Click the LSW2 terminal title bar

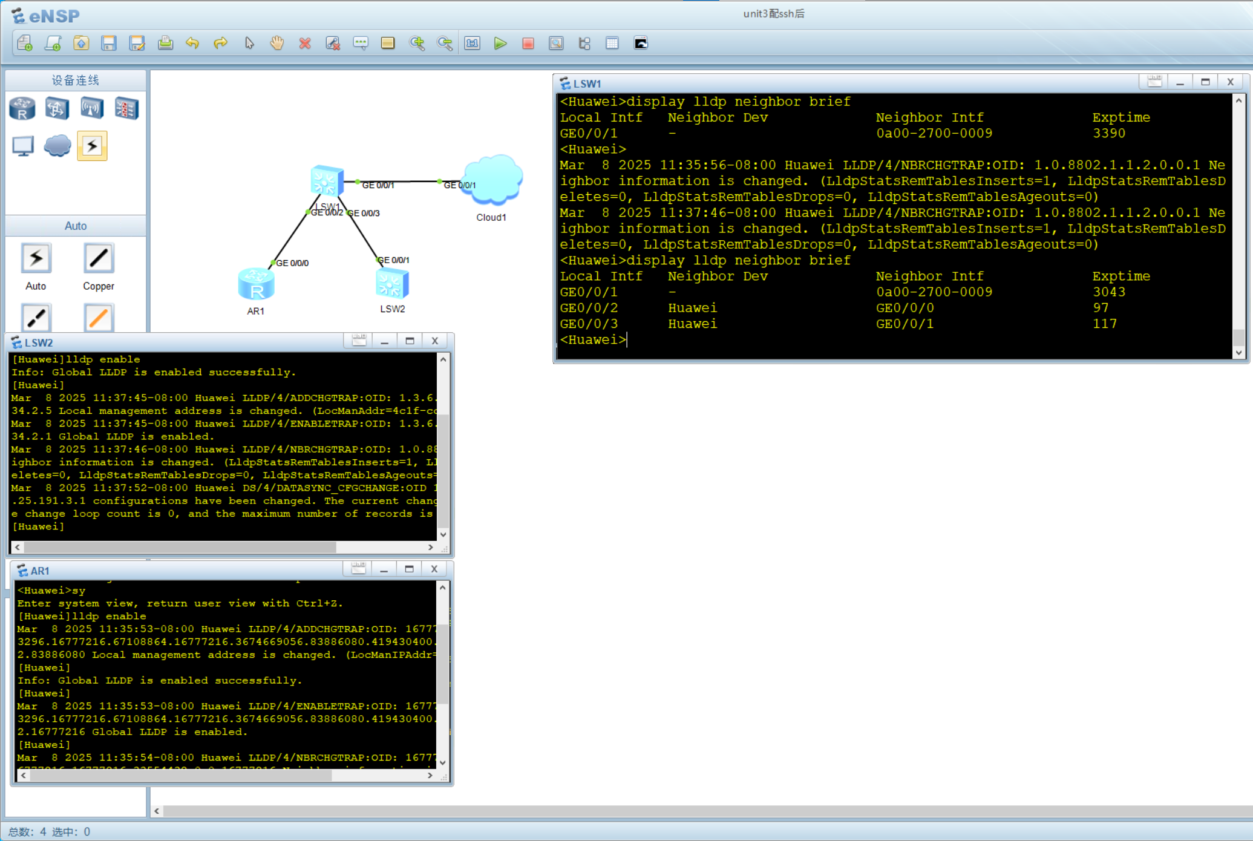[x=182, y=342]
